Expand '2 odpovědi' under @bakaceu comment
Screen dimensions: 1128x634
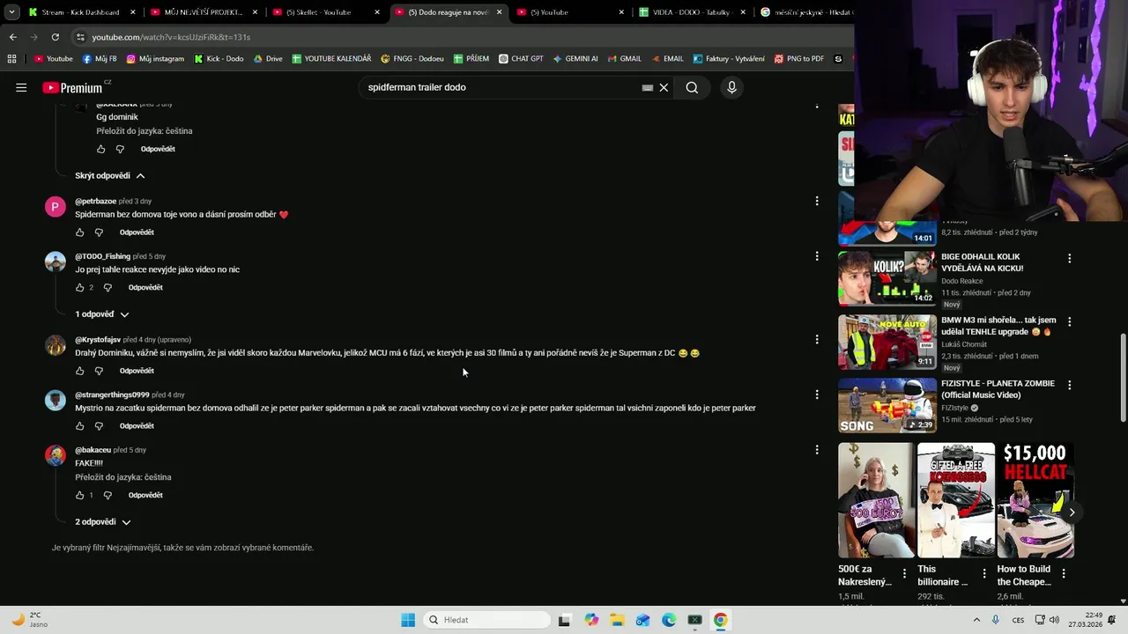[x=103, y=522]
